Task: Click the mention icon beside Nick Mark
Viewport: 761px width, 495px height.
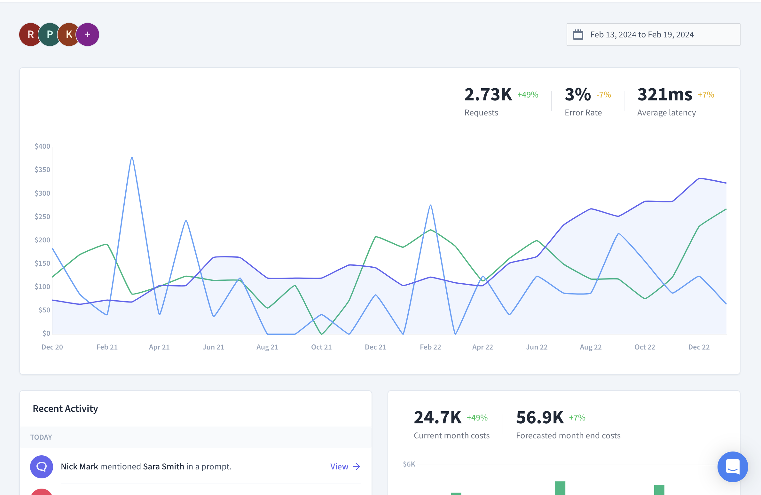Action: 42,467
